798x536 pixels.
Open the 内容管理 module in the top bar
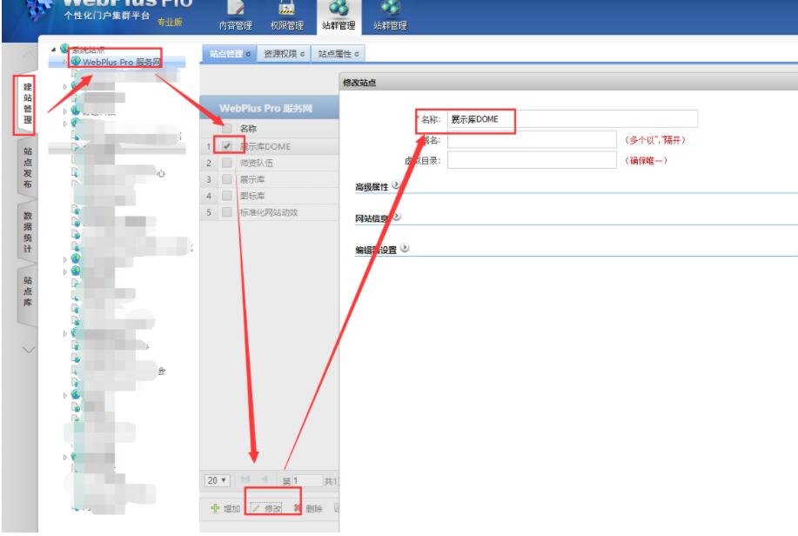click(236, 17)
